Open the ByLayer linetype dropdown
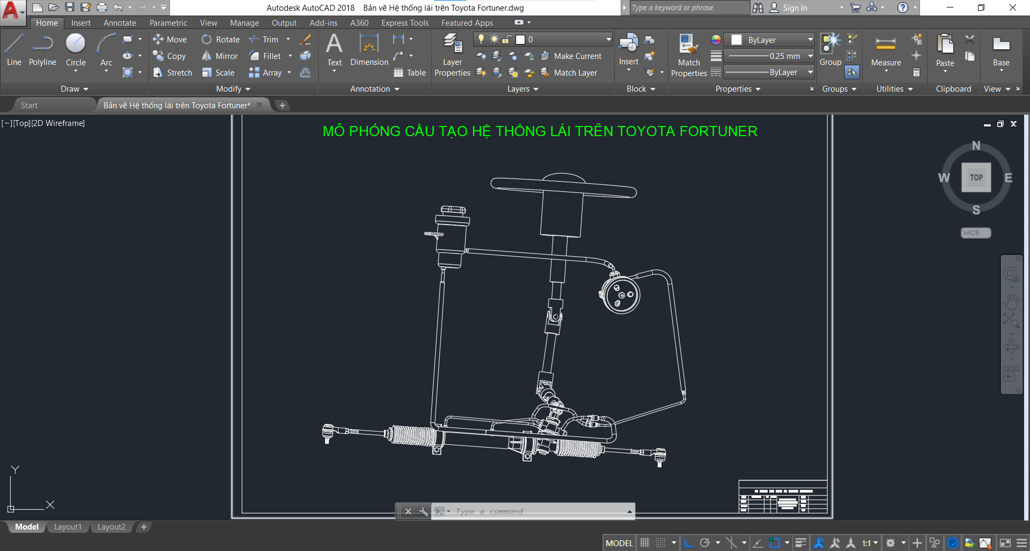The image size is (1030, 551). 769,72
